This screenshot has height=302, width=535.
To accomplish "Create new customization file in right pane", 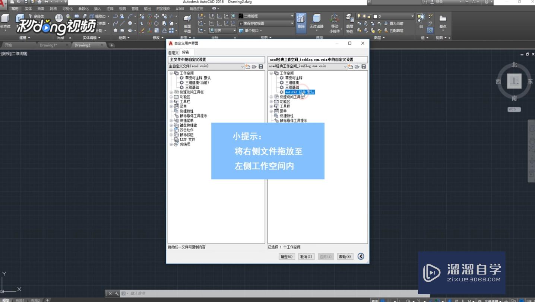I will point(350,67).
